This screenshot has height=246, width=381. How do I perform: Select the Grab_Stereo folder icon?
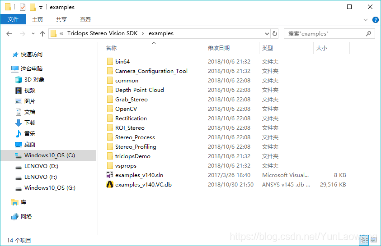[x=110, y=99]
